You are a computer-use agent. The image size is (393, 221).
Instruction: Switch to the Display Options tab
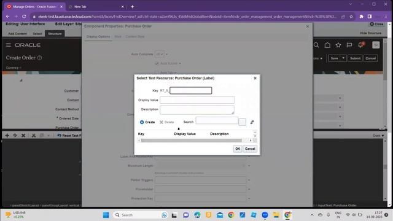[98, 37]
